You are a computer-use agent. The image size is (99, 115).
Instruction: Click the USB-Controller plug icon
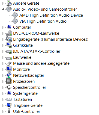9,111
